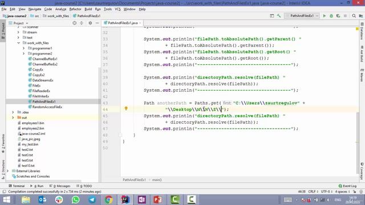Change 4 spaces indent setting

coord(342,191)
